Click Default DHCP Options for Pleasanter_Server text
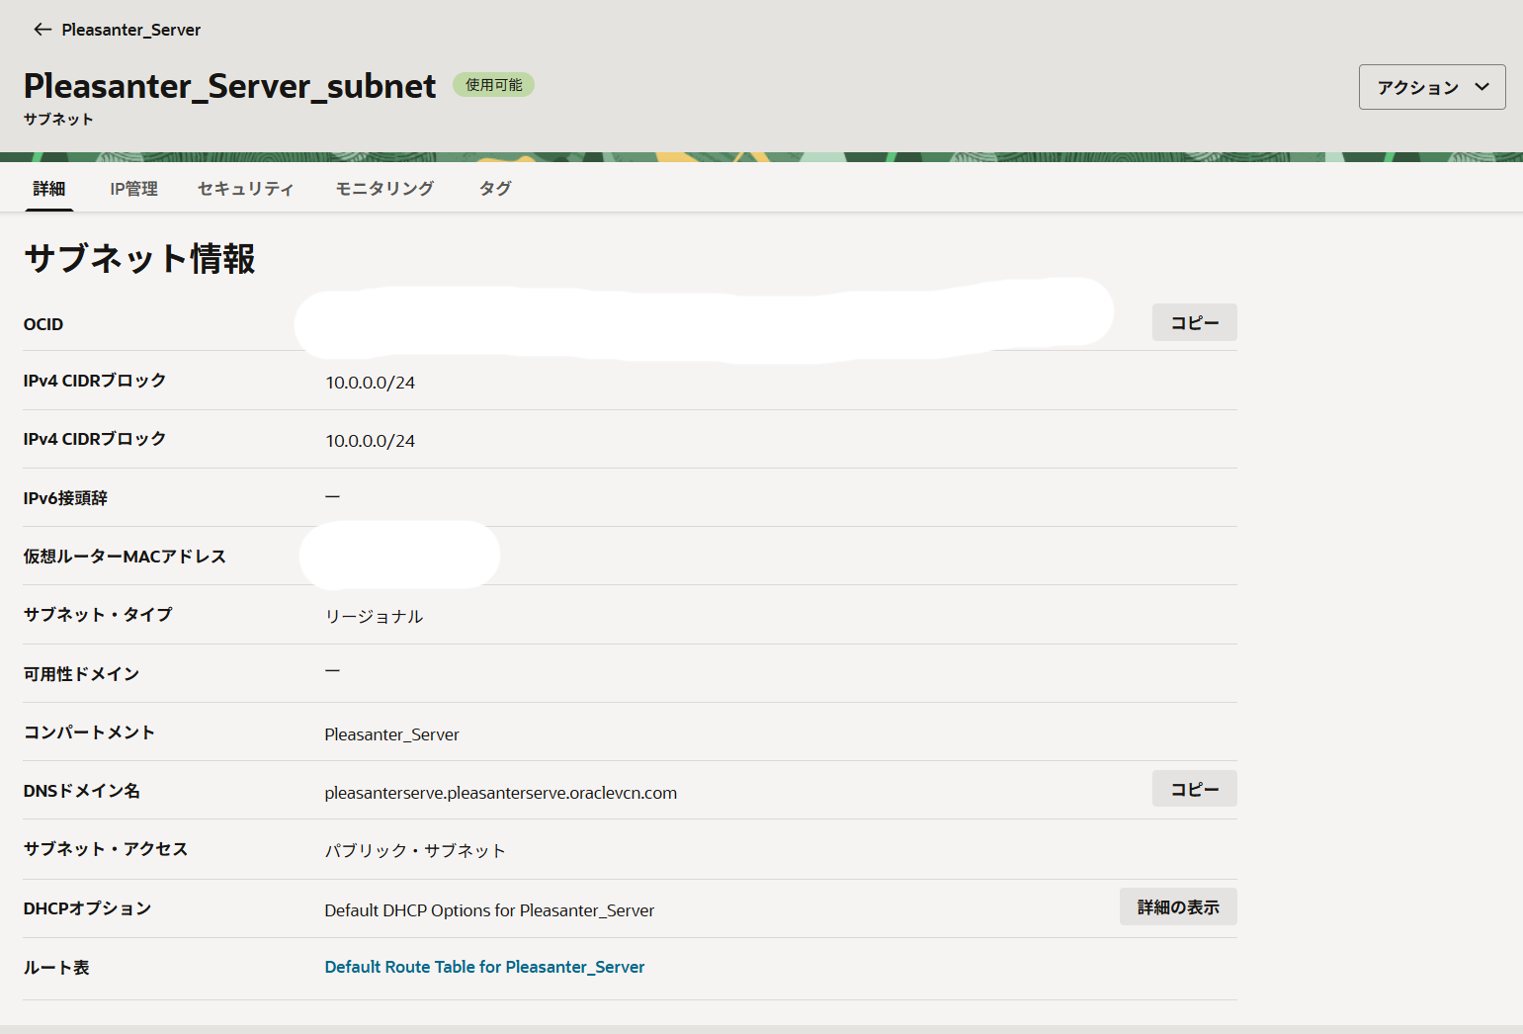Viewport: 1523px width, 1034px height. [489, 910]
